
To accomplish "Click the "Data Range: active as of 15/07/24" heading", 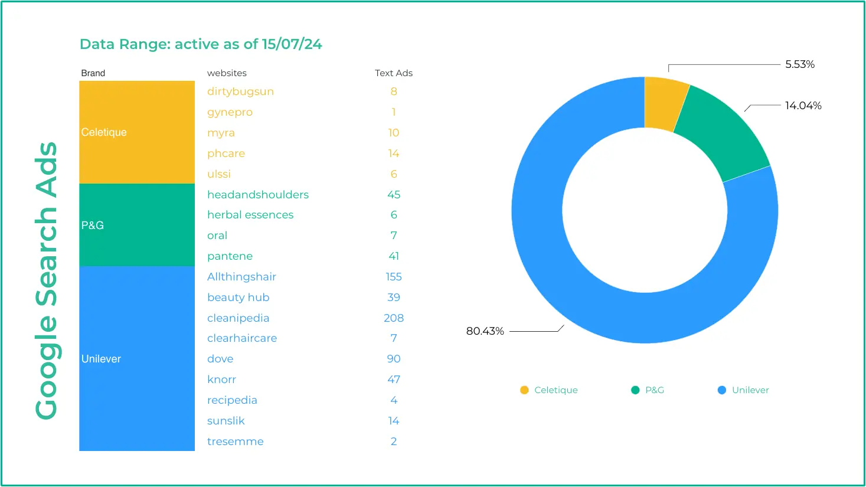I will (201, 44).
